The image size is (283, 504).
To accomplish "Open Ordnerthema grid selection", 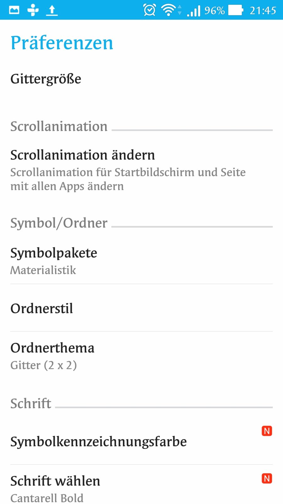I will 53,348.
